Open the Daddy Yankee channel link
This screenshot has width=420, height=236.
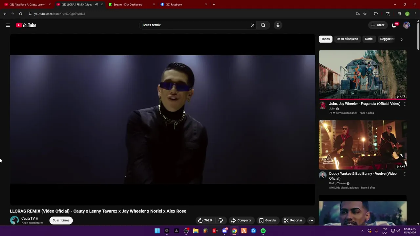(x=337, y=184)
